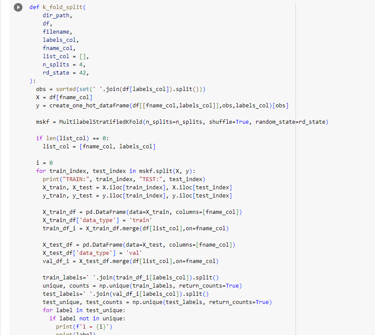375x335 pixels.
Task: Click the train_df_i merge line
Action: [x=136, y=229]
